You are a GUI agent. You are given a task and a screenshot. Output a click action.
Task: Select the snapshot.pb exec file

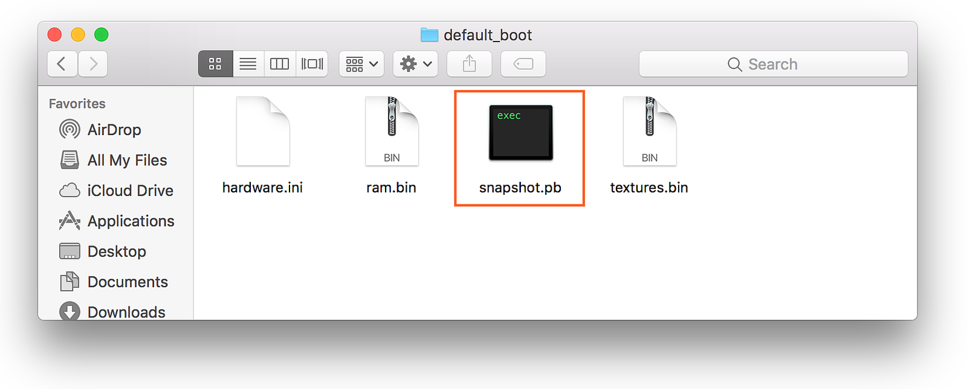(x=520, y=133)
